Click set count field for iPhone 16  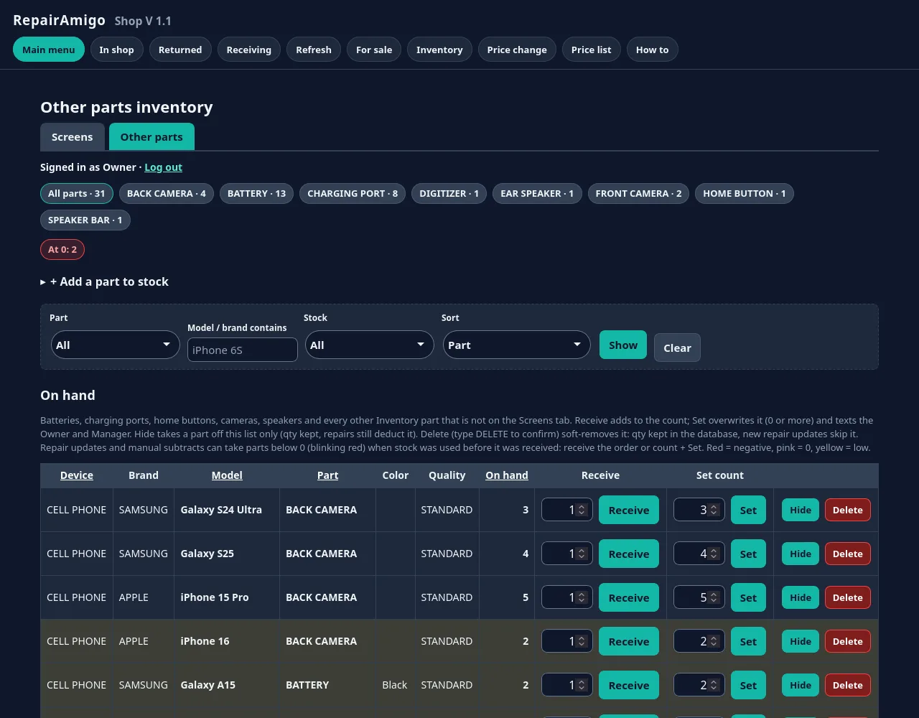click(699, 641)
